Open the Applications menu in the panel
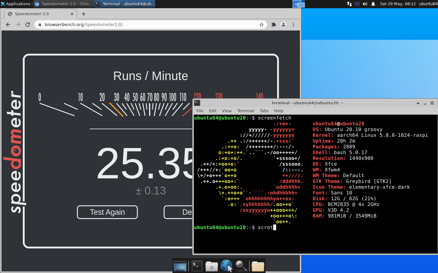The width and height of the screenshot is (438, 273). coord(16,4)
